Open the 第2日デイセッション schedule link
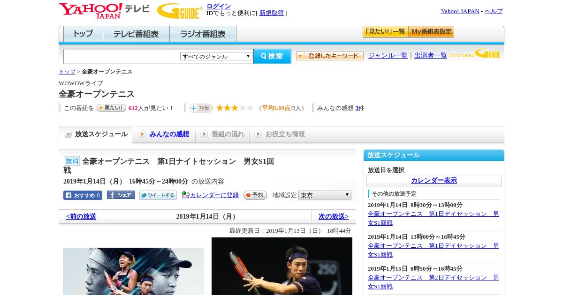This screenshot has width=563, height=295. [x=433, y=282]
